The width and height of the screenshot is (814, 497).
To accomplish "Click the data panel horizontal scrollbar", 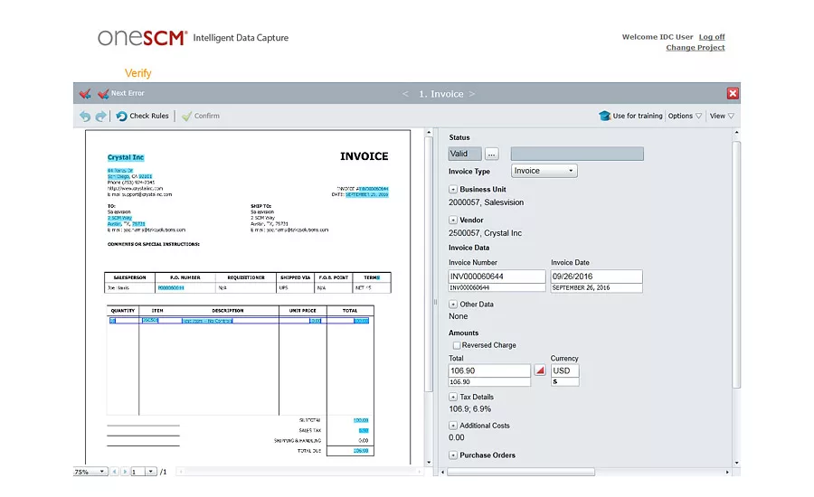I will (521, 472).
